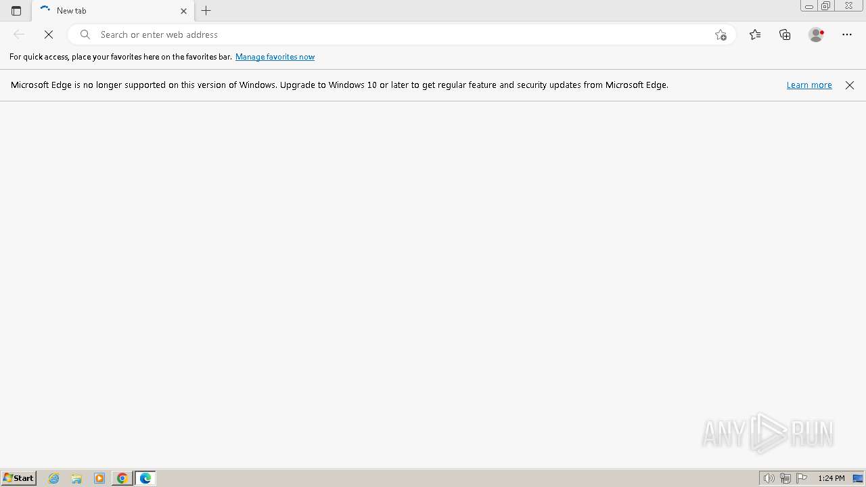The height and width of the screenshot is (487, 866).
Task: Select Microsoft Edge in the taskbar
Action: tap(145, 478)
